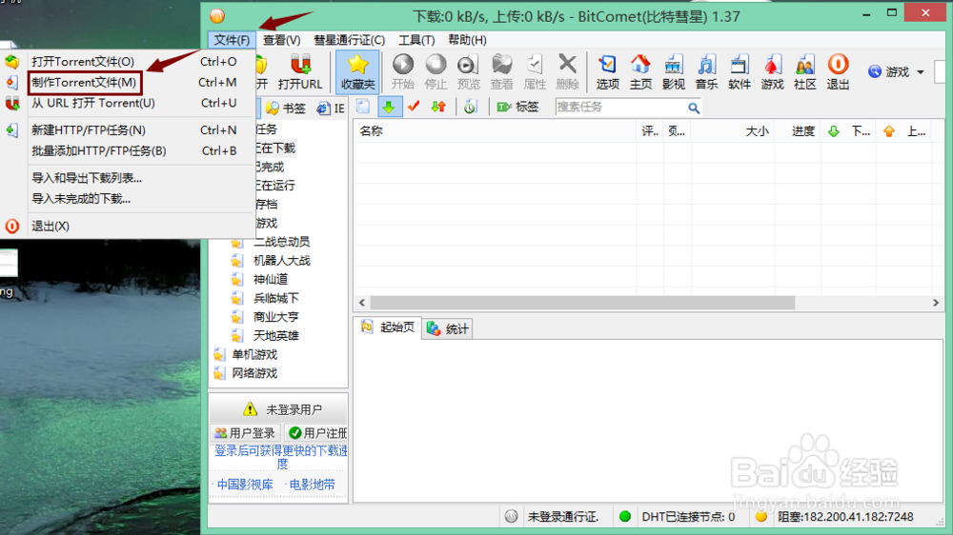This screenshot has width=953, height=535.
Task: Click the 打开URL toolbar icon
Action: click(299, 71)
